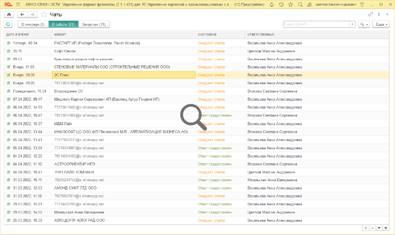Open service settings menu icon in title bar

click(x=362, y=4)
